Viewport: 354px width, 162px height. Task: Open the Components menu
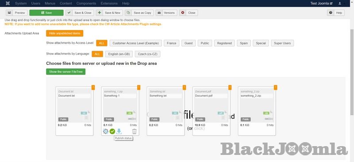pos(86,4)
